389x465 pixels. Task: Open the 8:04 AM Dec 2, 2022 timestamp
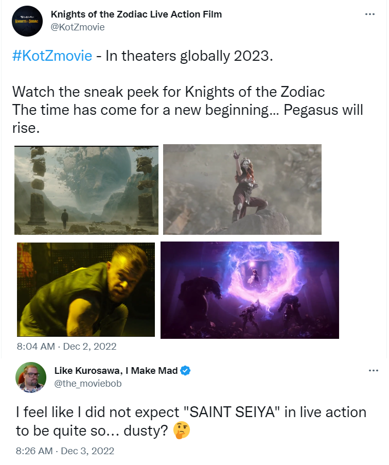[x=66, y=347]
